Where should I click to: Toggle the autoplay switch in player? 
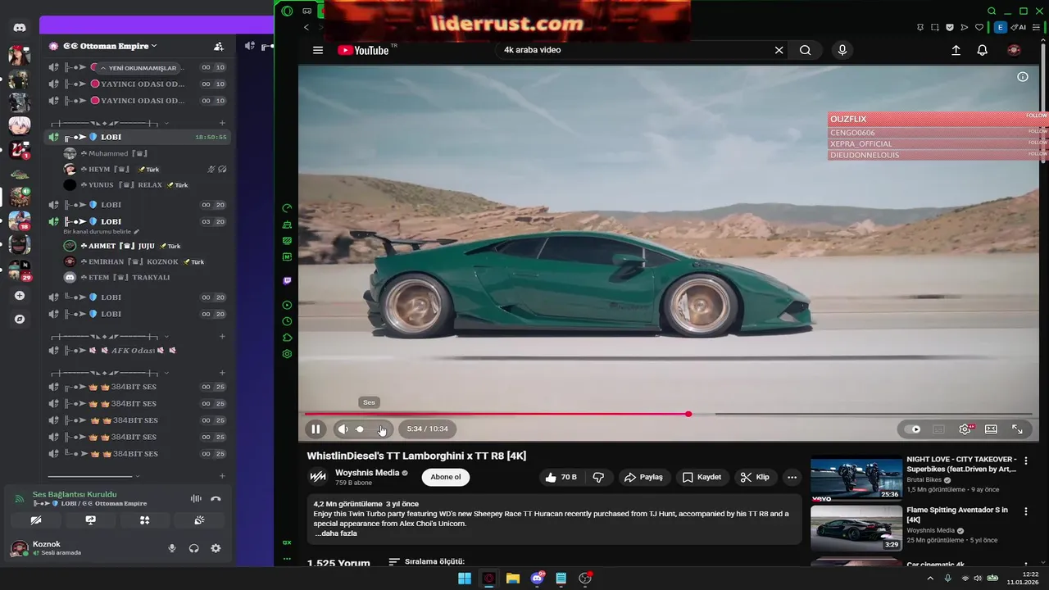click(912, 429)
